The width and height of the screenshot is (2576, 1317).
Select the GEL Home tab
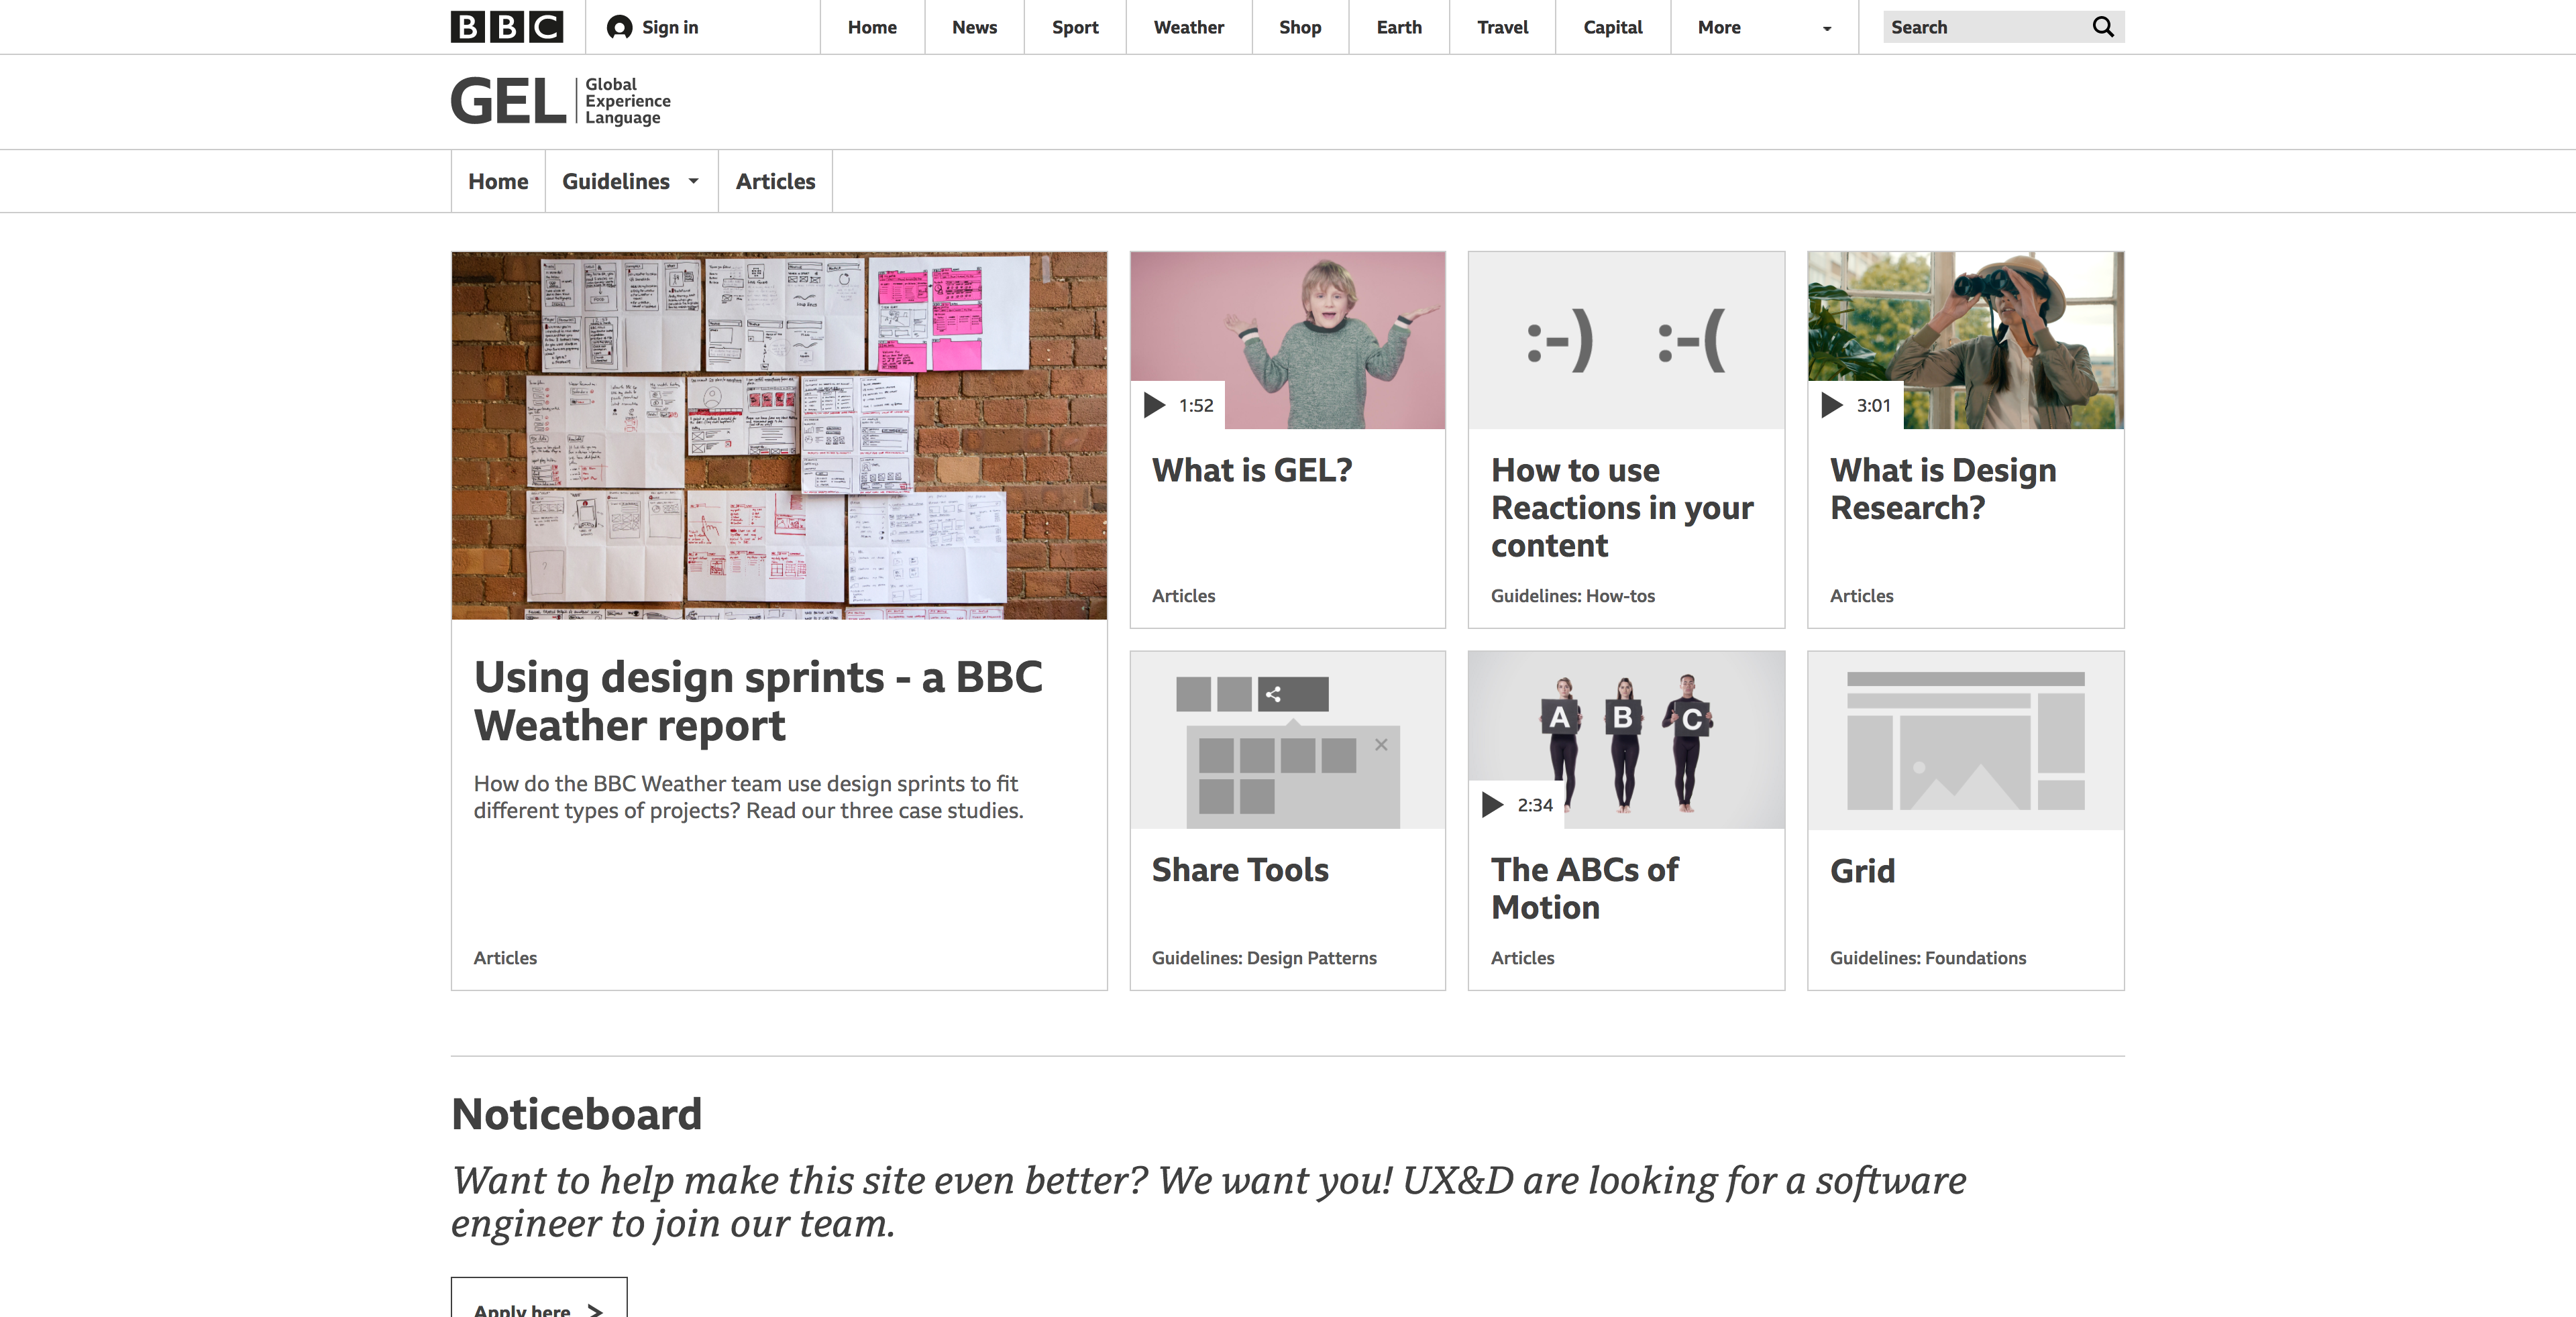498,181
